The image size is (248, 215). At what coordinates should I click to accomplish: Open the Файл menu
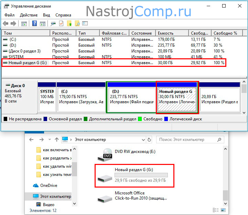point(9,15)
